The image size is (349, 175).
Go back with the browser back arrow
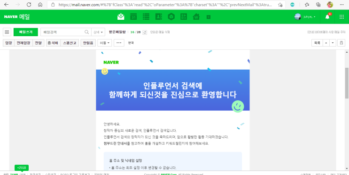(7, 5)
